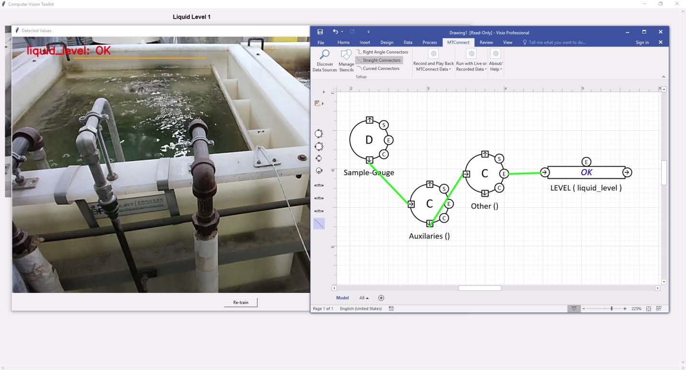Image resolution: width=686 pixels, height=370 pixels.
Task: Expand Record and Play Back MTConnect Data dropdown
Action: 433,67
